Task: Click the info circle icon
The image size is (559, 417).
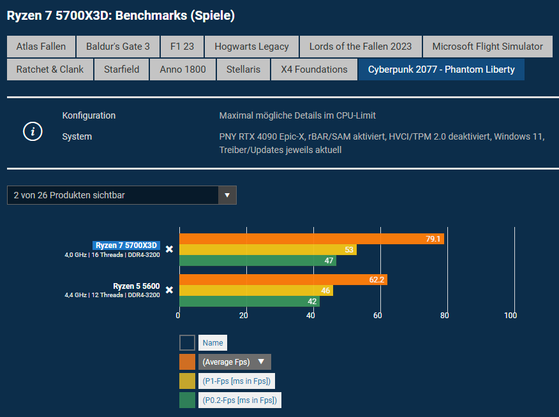Action: pyautogui.click(x=33, y=131)
